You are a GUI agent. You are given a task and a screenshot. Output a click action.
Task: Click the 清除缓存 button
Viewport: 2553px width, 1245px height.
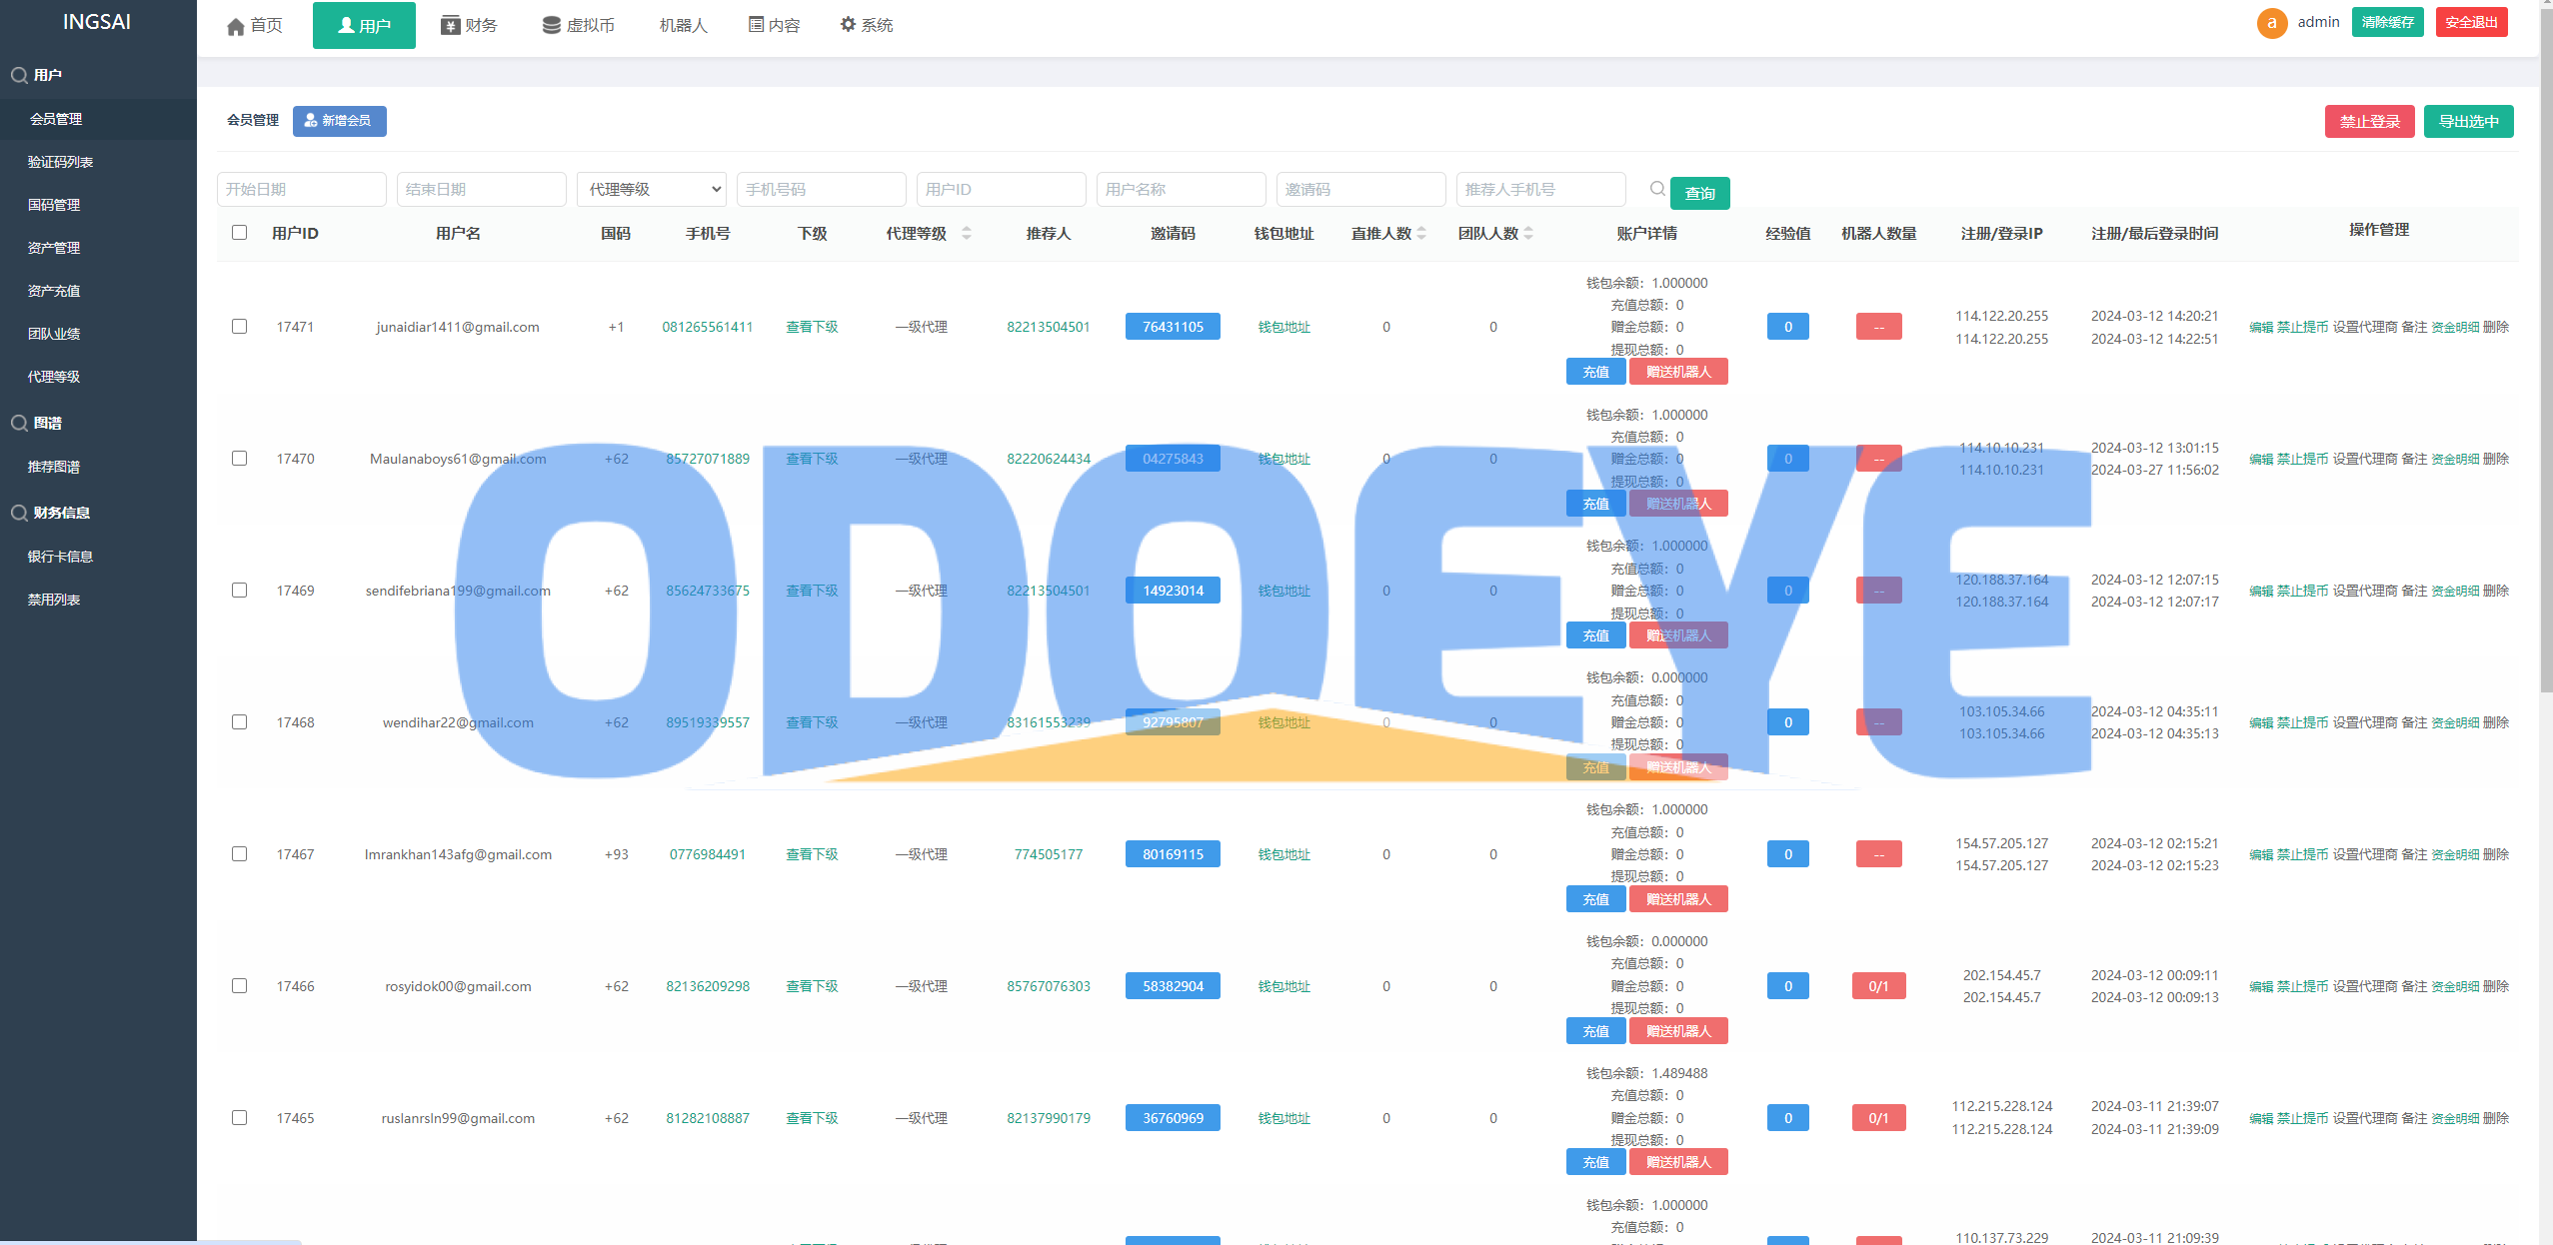coord(2387,22)
